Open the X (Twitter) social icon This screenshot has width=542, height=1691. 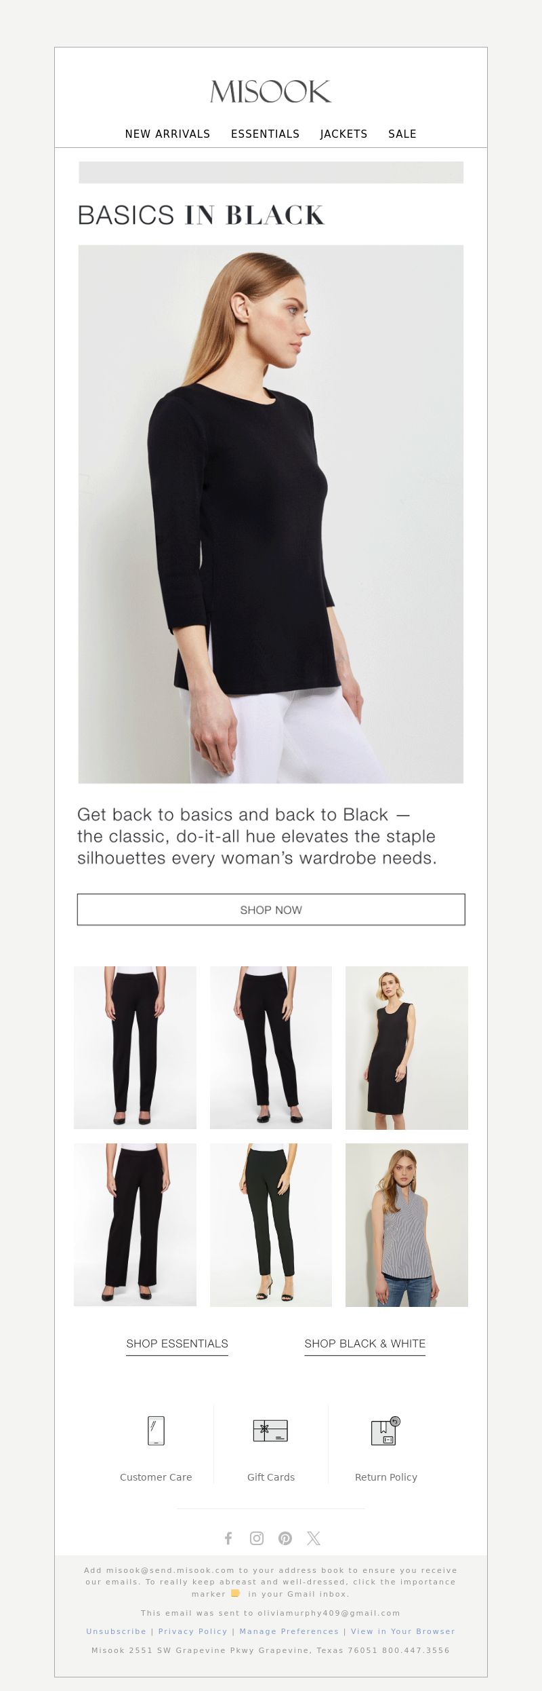pos(314,1538)
